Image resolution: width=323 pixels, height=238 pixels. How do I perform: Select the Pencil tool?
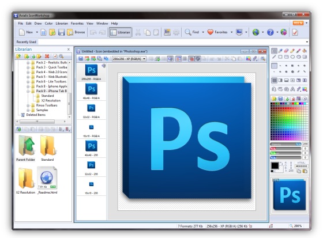(292, 51)
